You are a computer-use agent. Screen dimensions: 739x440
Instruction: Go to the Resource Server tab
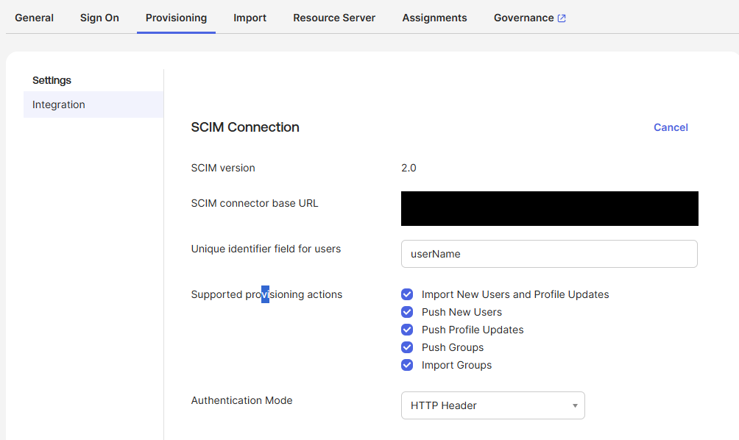(334, 18)
